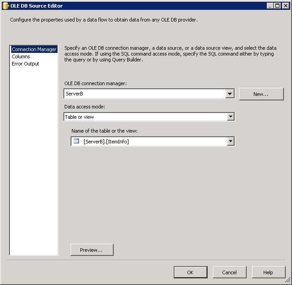This screenshot has width=292, height=285.
Task: Maximize the OLE DB Source Editor window
Action: [x=278, y=6]
